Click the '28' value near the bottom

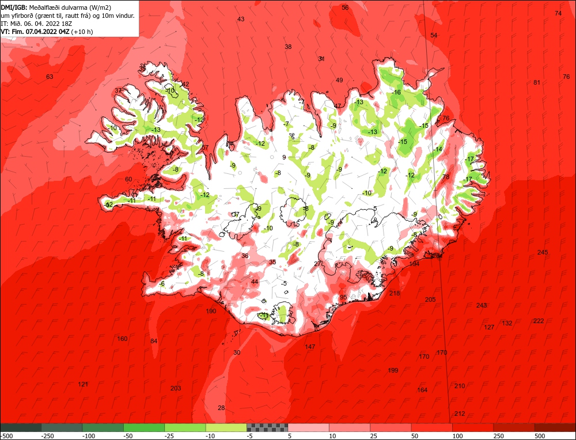point(221,408)
